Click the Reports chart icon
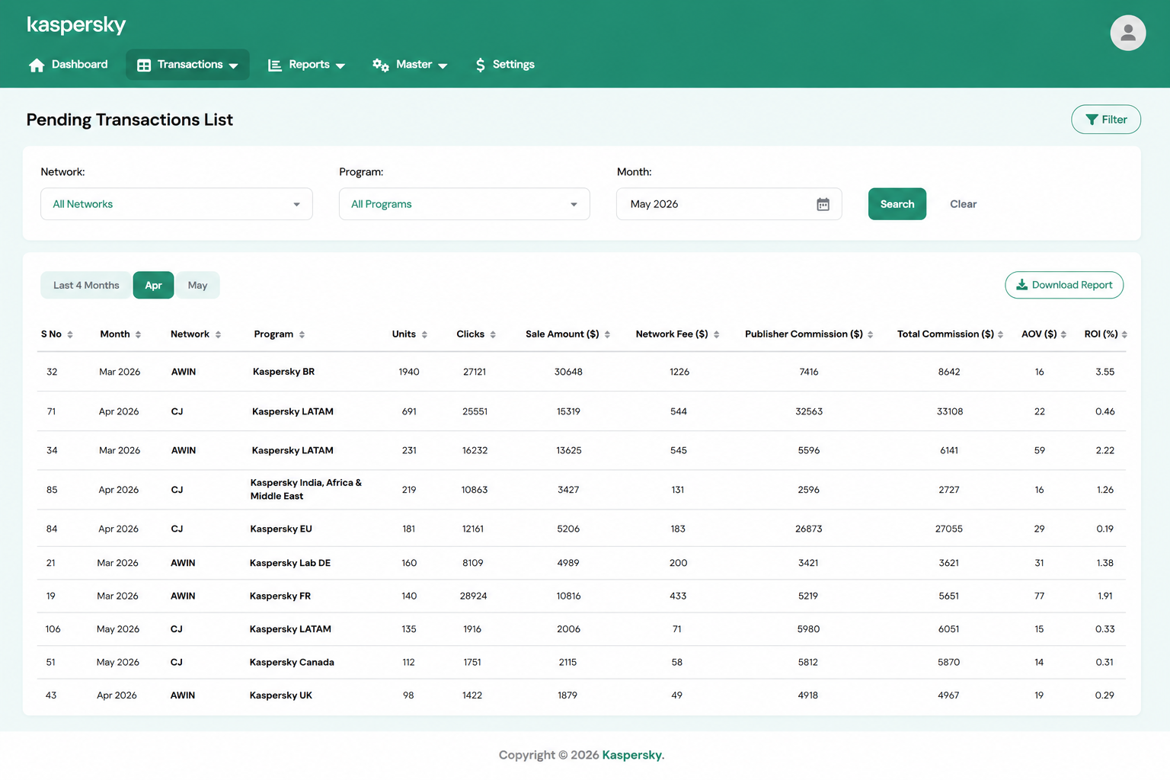 coord(275,65)
